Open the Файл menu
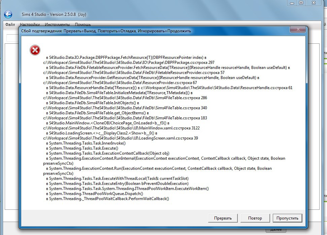This screenshot has width=327, height=235. 10,25
